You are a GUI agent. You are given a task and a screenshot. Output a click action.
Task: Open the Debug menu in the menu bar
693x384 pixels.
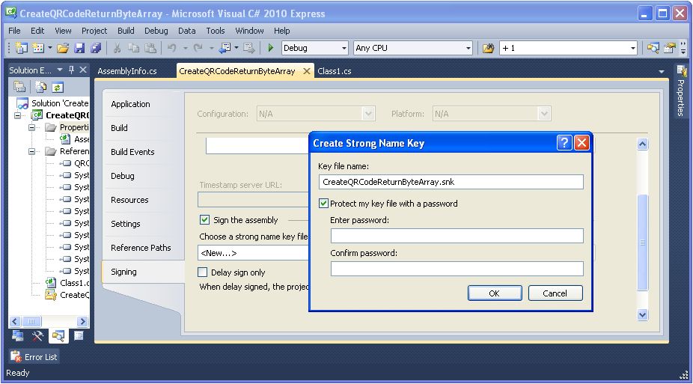(x=156, y=31)
